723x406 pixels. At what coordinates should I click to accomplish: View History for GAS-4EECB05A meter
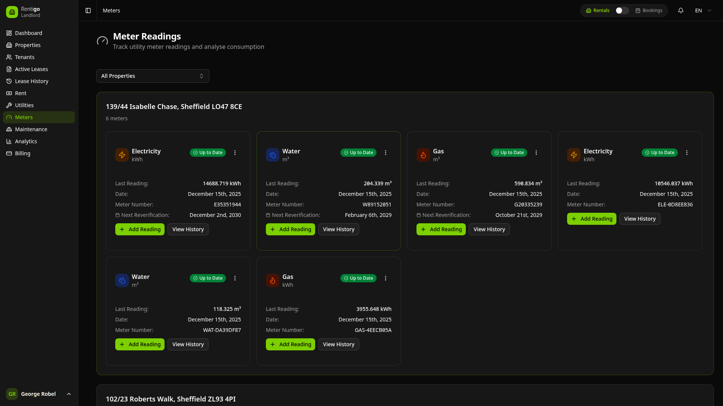coord(339,344)
